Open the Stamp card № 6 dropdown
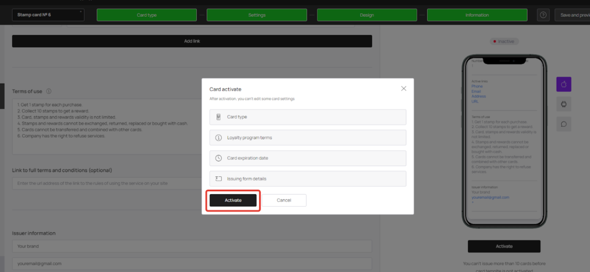This screenshot has width=590, height=272. pos(48,15)
